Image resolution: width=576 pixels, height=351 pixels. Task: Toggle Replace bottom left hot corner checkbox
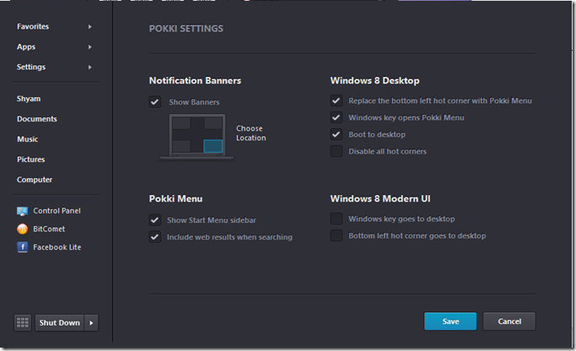tap(336, 100)
